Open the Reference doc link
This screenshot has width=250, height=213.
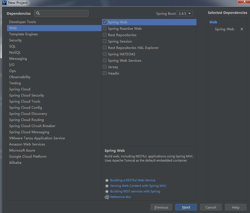point(121,197)
